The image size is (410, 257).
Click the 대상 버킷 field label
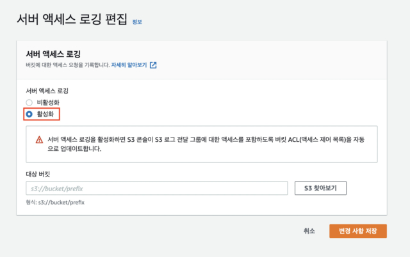click(38, 174)
